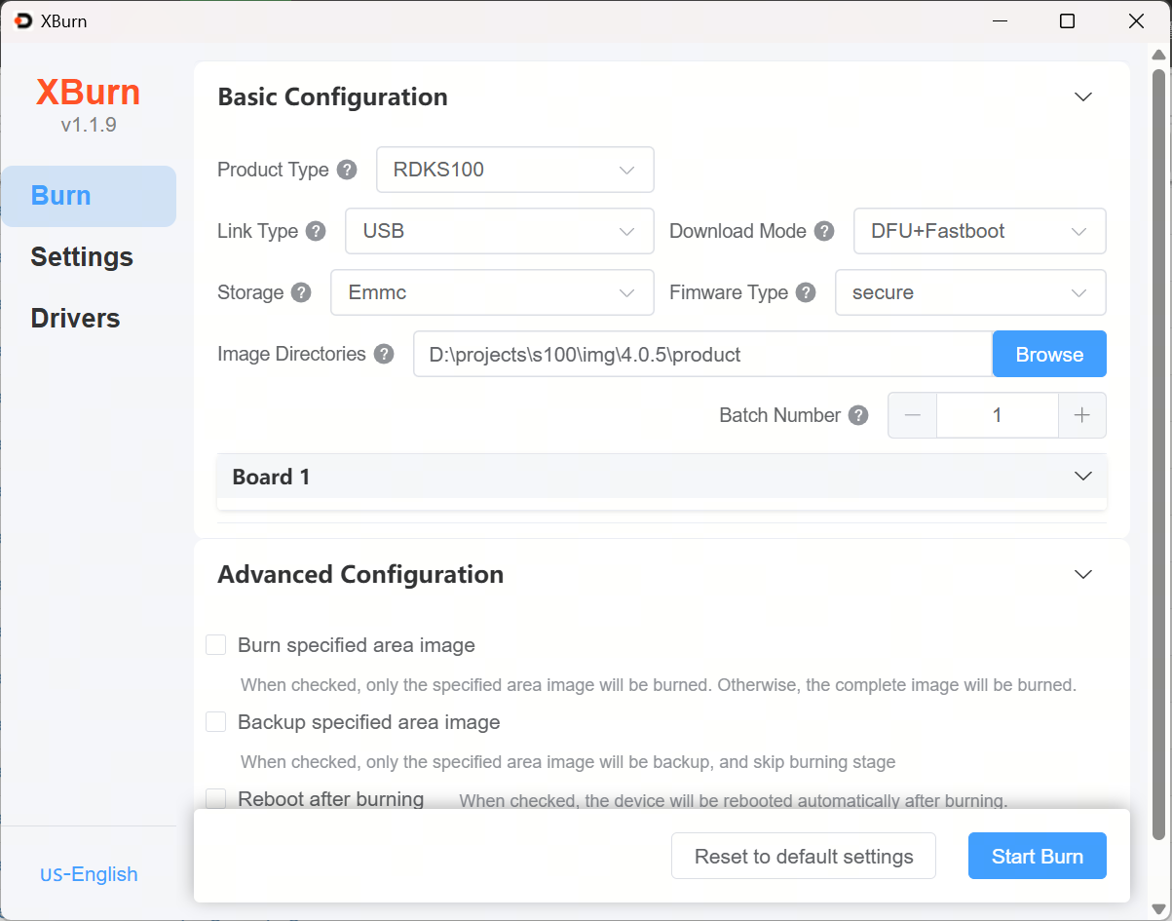The width and height of the screenshot is (1172, 921).
Task: Expand the Board 1 section
Action: (x=662, y=477)
